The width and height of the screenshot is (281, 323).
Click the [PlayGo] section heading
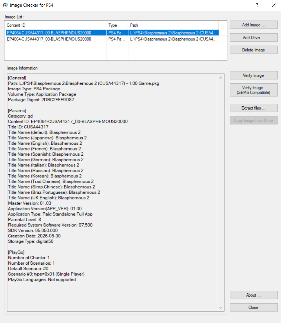pyautogui.click(x=16, y=252)
